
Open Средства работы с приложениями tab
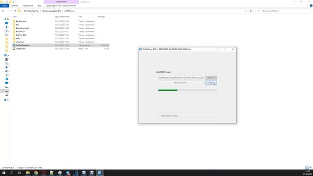click(x=61, y=5)
